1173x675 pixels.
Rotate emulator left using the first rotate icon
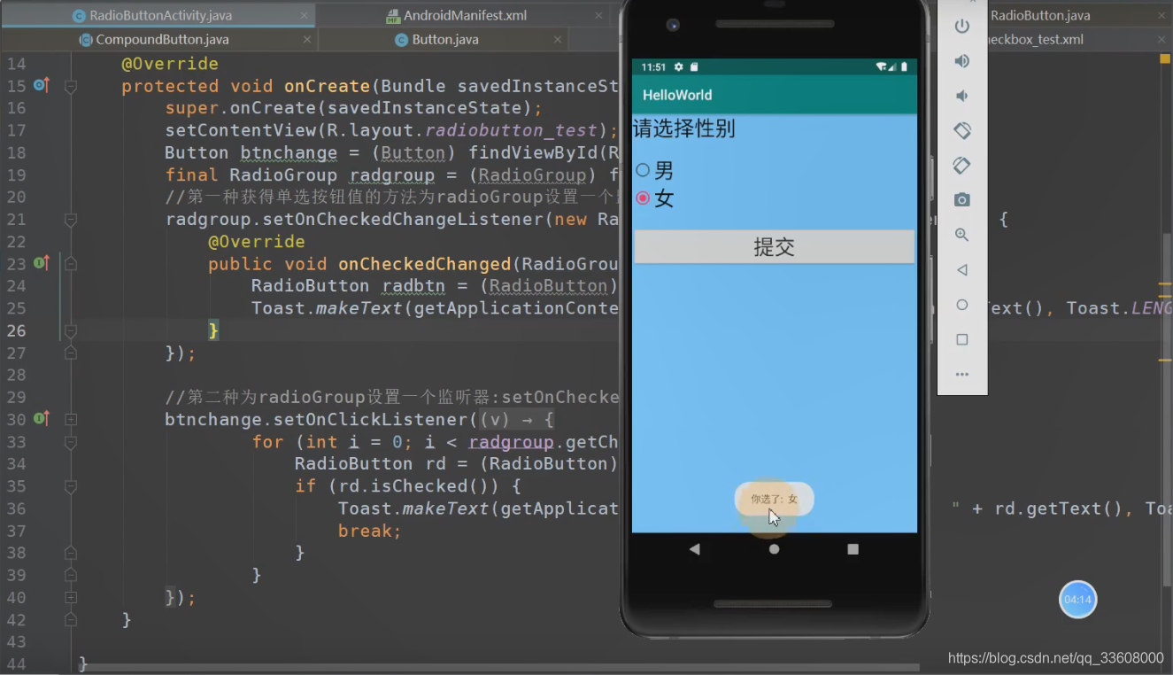(x=962, y=130)
